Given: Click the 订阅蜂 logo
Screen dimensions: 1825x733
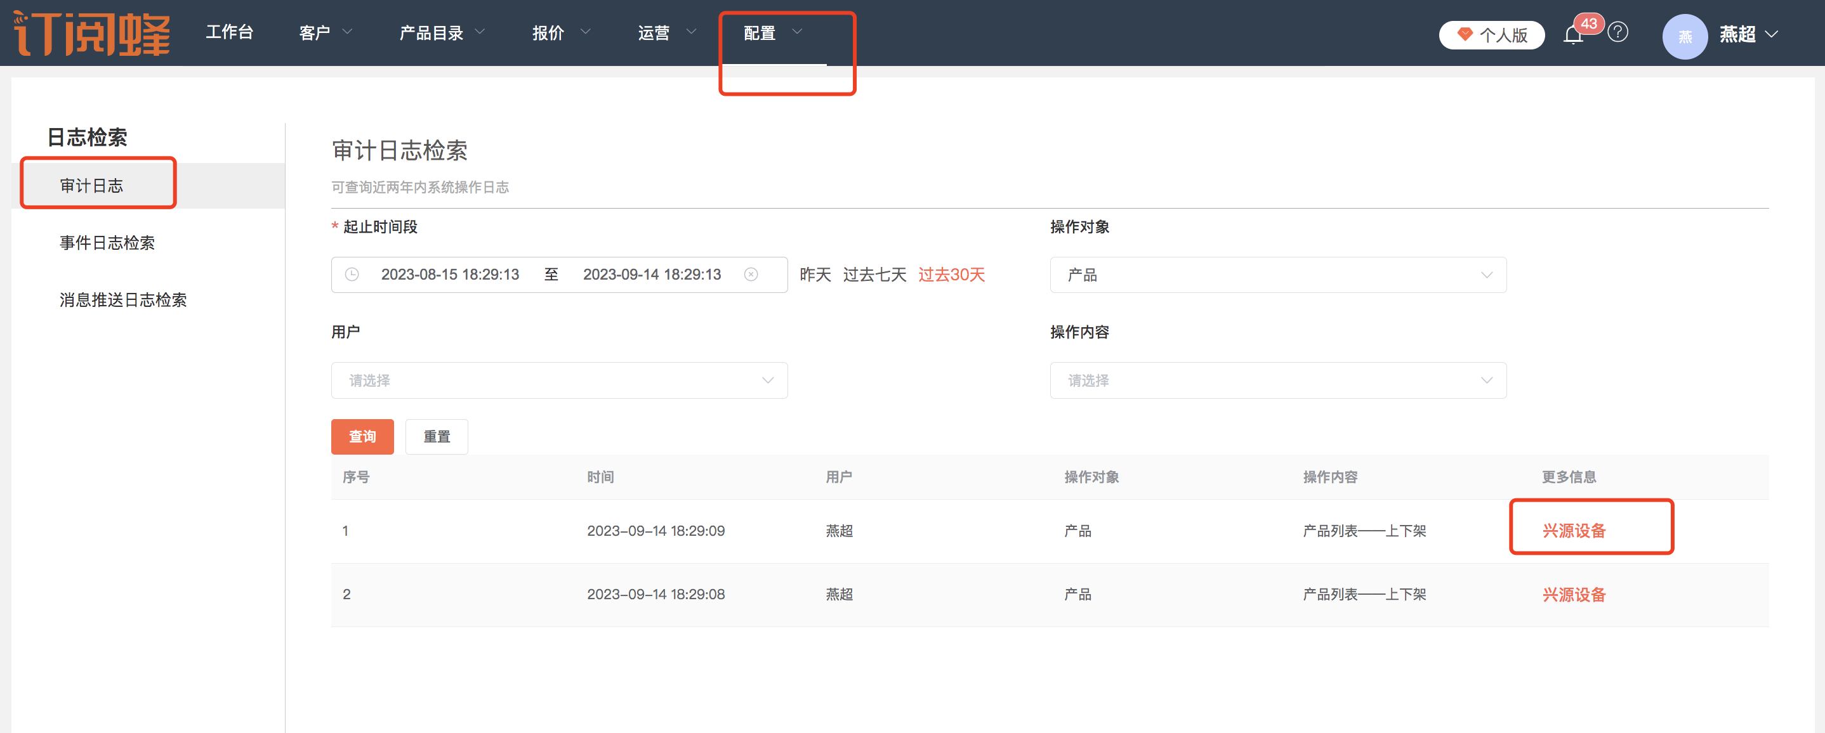Looking at the screenshot, I should click(92, 33).
